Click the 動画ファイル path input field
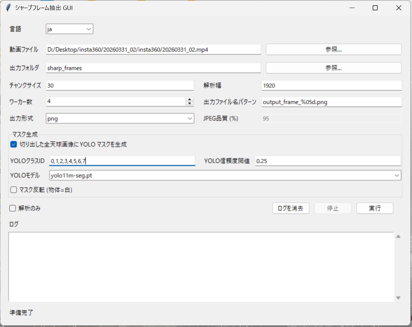The height and width of the screenshot is (327, 412). pyautogui.click(x=153, y=49)
